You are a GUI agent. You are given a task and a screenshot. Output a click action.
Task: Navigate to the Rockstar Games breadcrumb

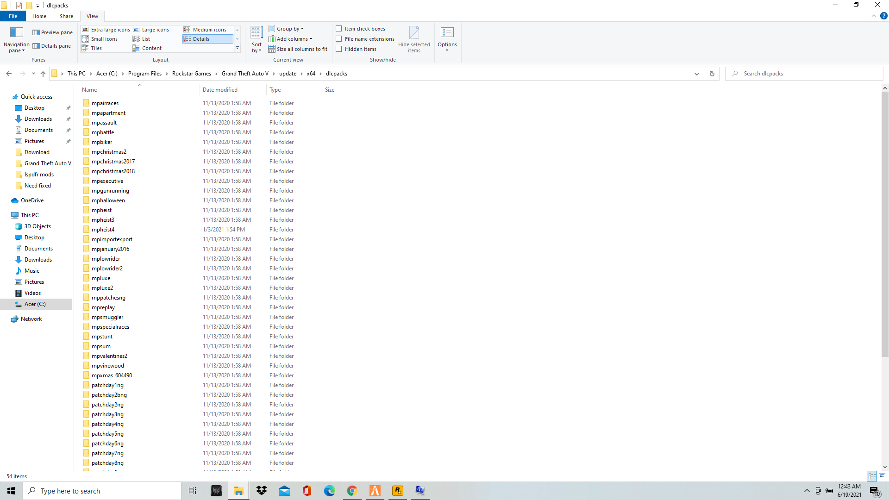click(191, 74)
